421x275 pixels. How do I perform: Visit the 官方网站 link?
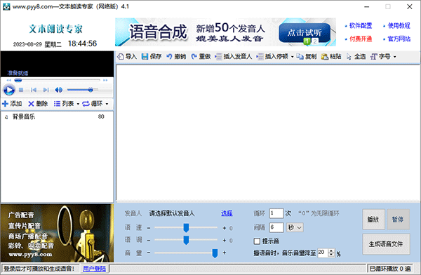click(x=399, y=39)
